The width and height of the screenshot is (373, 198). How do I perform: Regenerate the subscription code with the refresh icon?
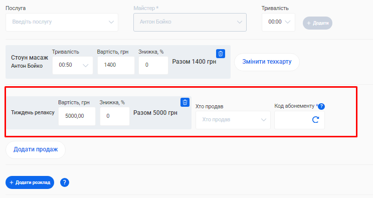[315, 120]
